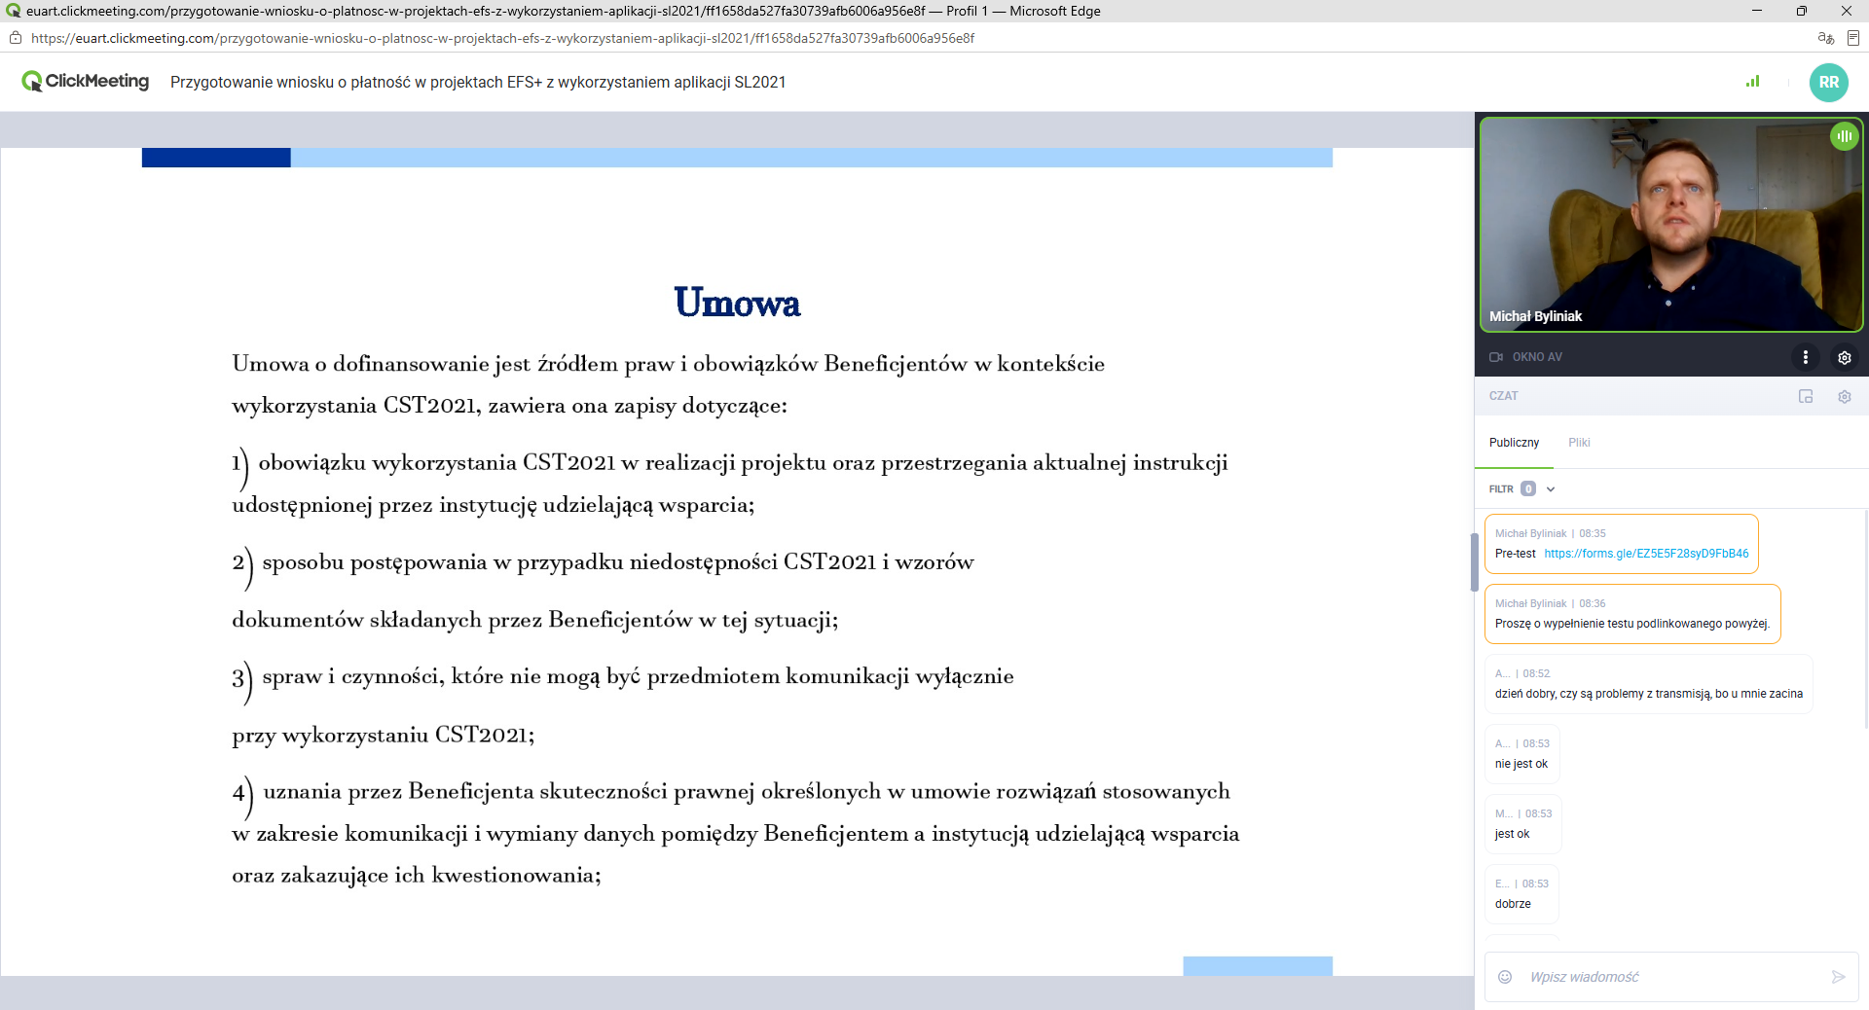The width and height of the screenshot is (1869, 1010).
Task: Click the green audio activity indicator
Action: click(1844, 136)
